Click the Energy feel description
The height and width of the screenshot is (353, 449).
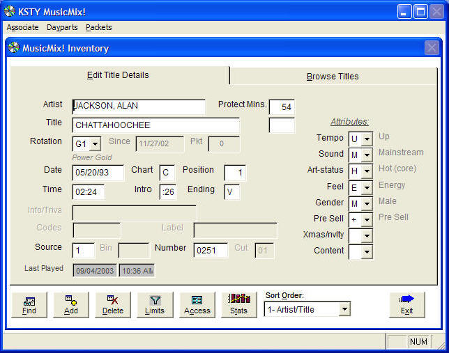392,185
